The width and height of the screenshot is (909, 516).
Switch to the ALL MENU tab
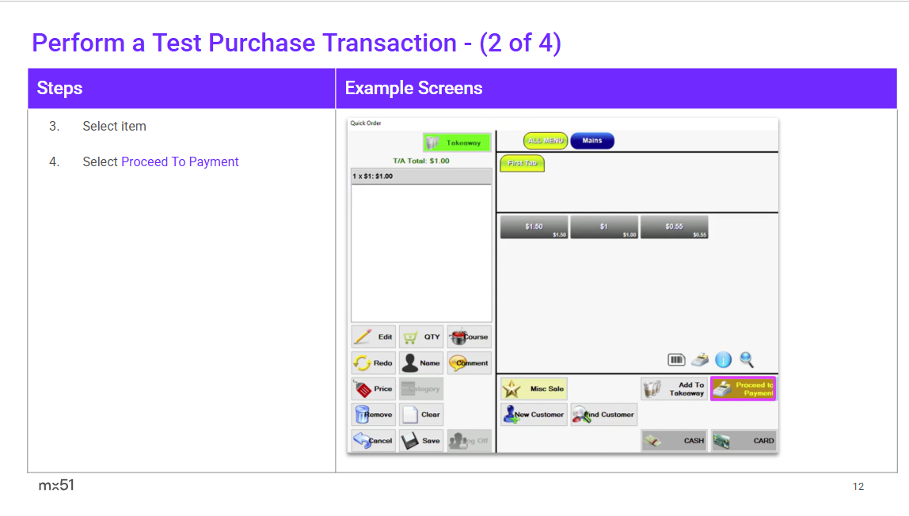546,141
